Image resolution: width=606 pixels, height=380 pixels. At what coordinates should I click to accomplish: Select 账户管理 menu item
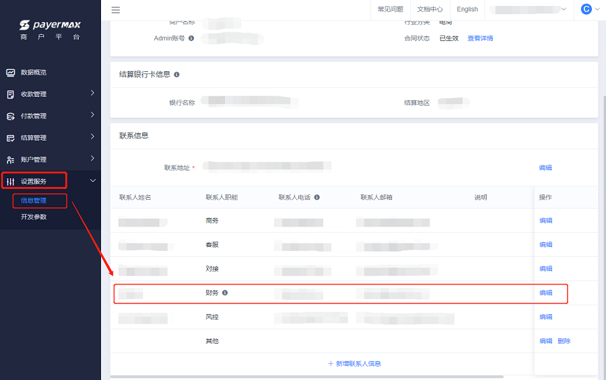pyautogui.click(x=34, y=159)
